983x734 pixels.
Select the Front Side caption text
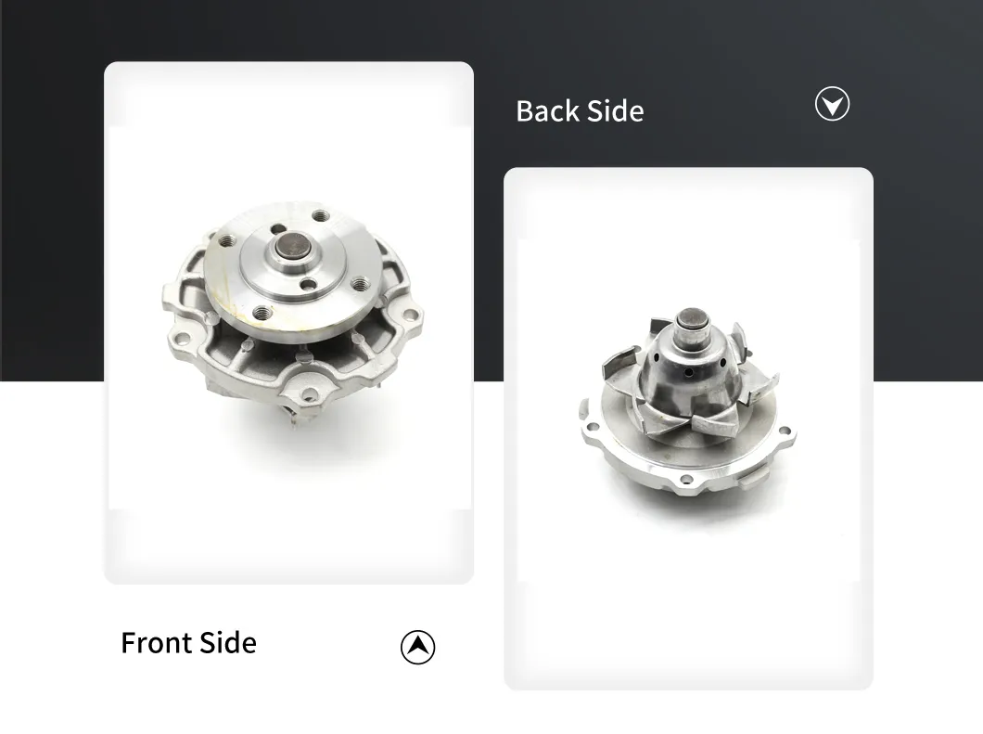click(x=188, y=643)
